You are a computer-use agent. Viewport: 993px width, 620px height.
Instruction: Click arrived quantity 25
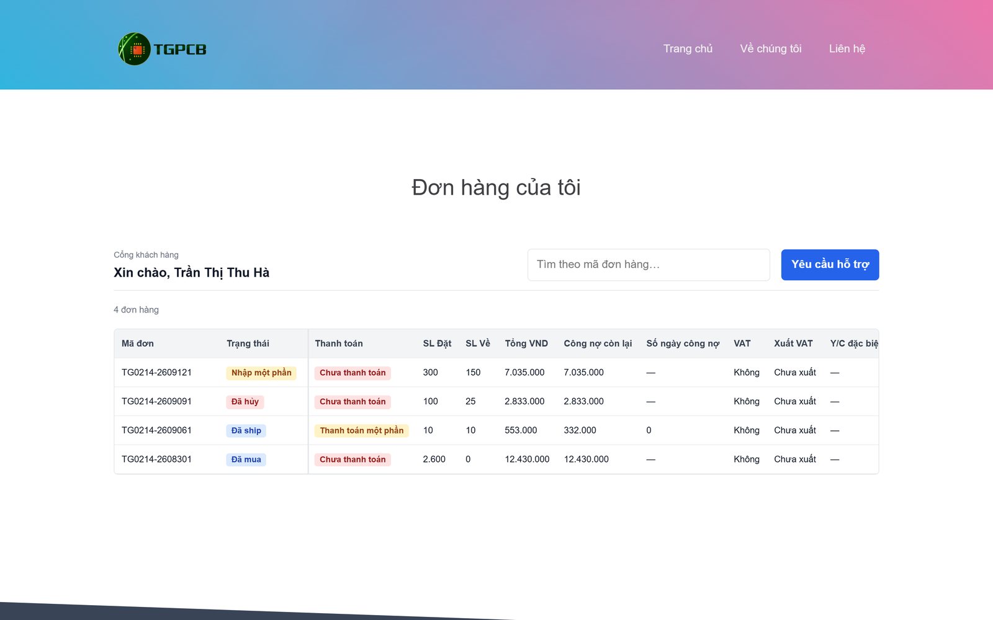[x=470, y=402]
